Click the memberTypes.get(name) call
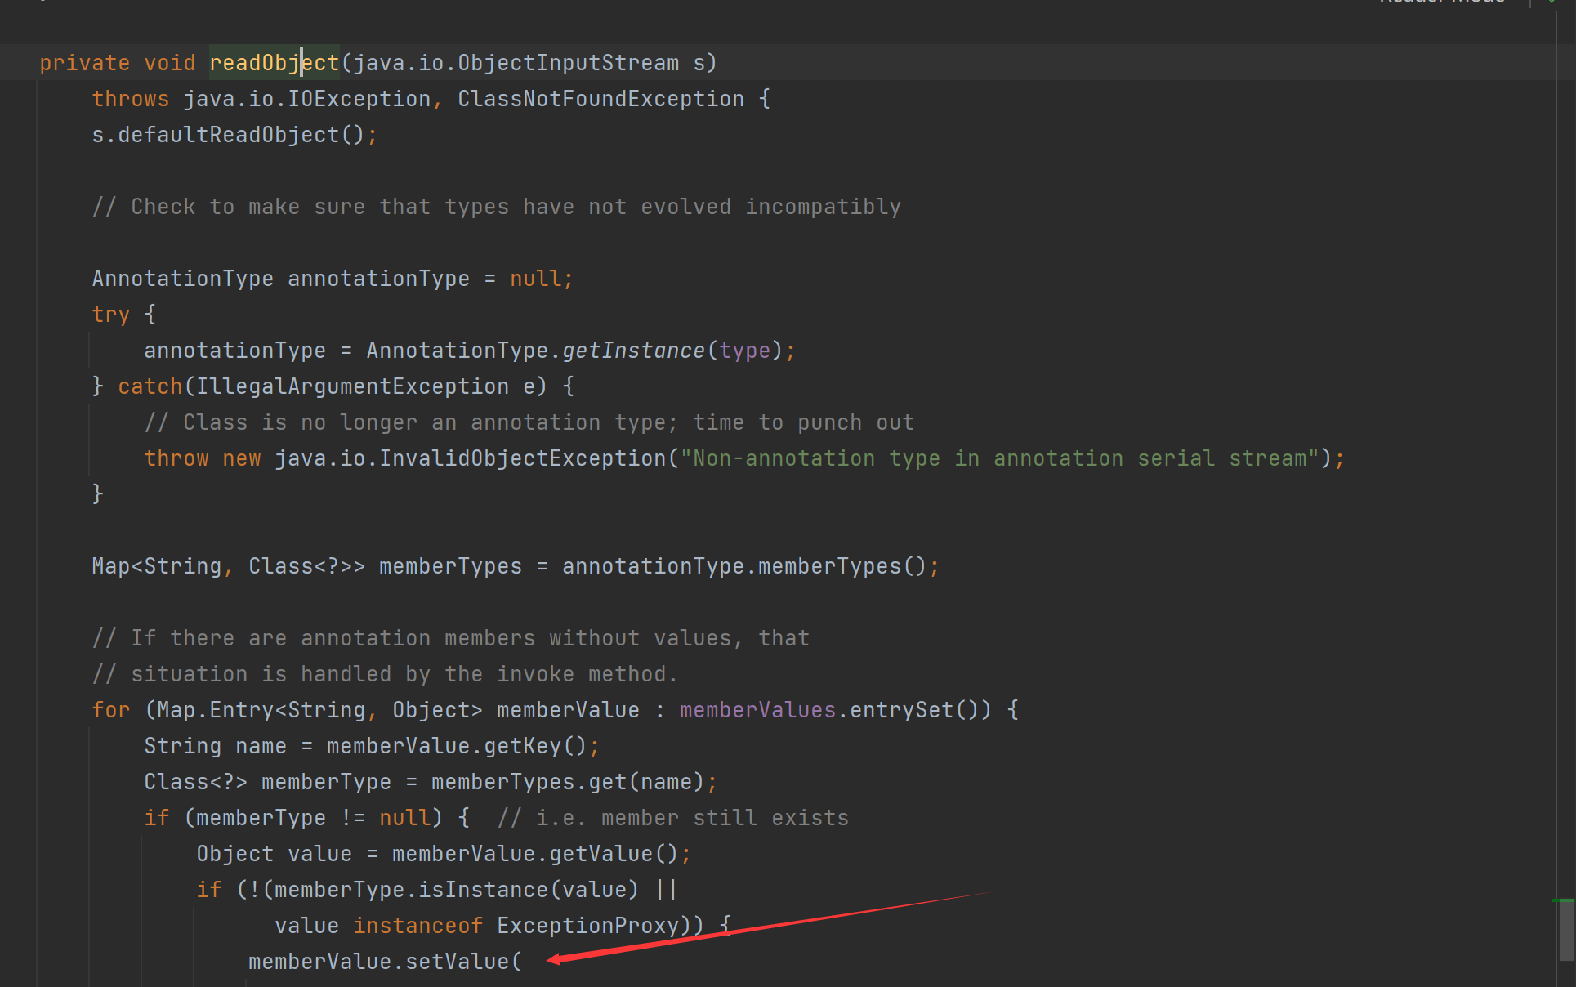This screenshot has width=1576, height=987. click(568, 782)
